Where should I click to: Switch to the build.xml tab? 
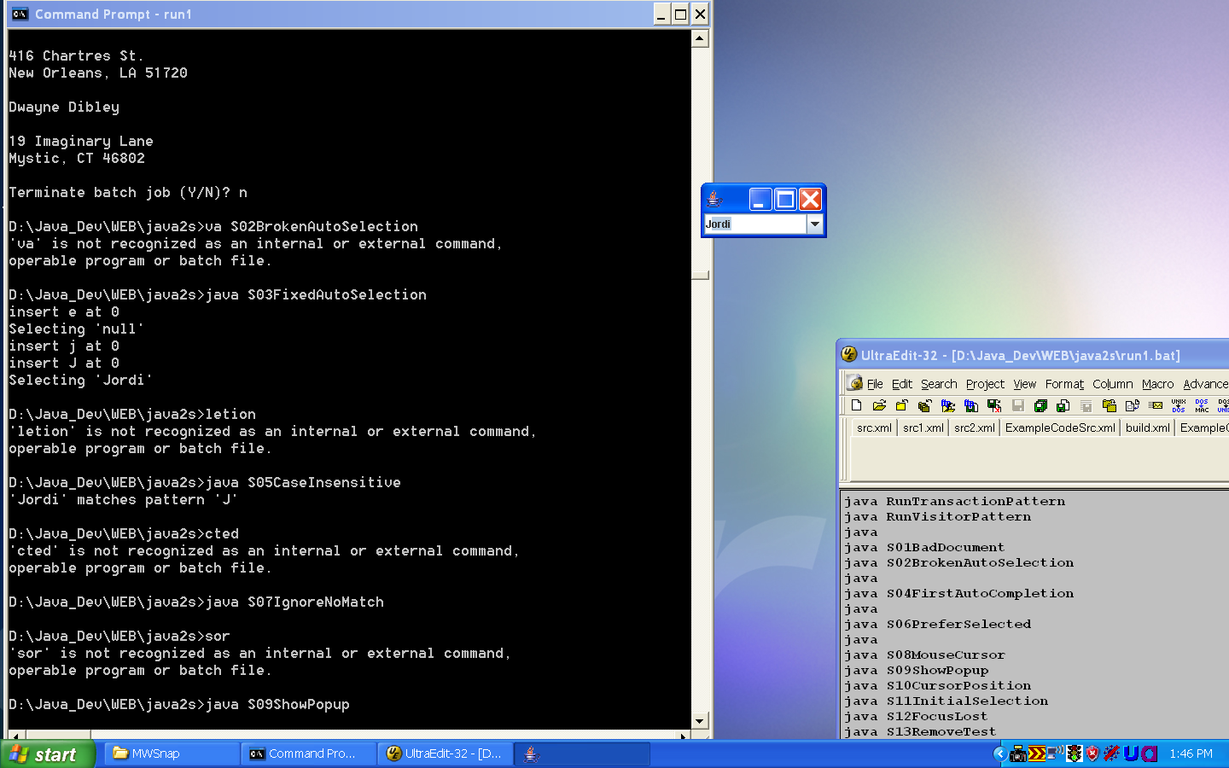click(1148, 428)
